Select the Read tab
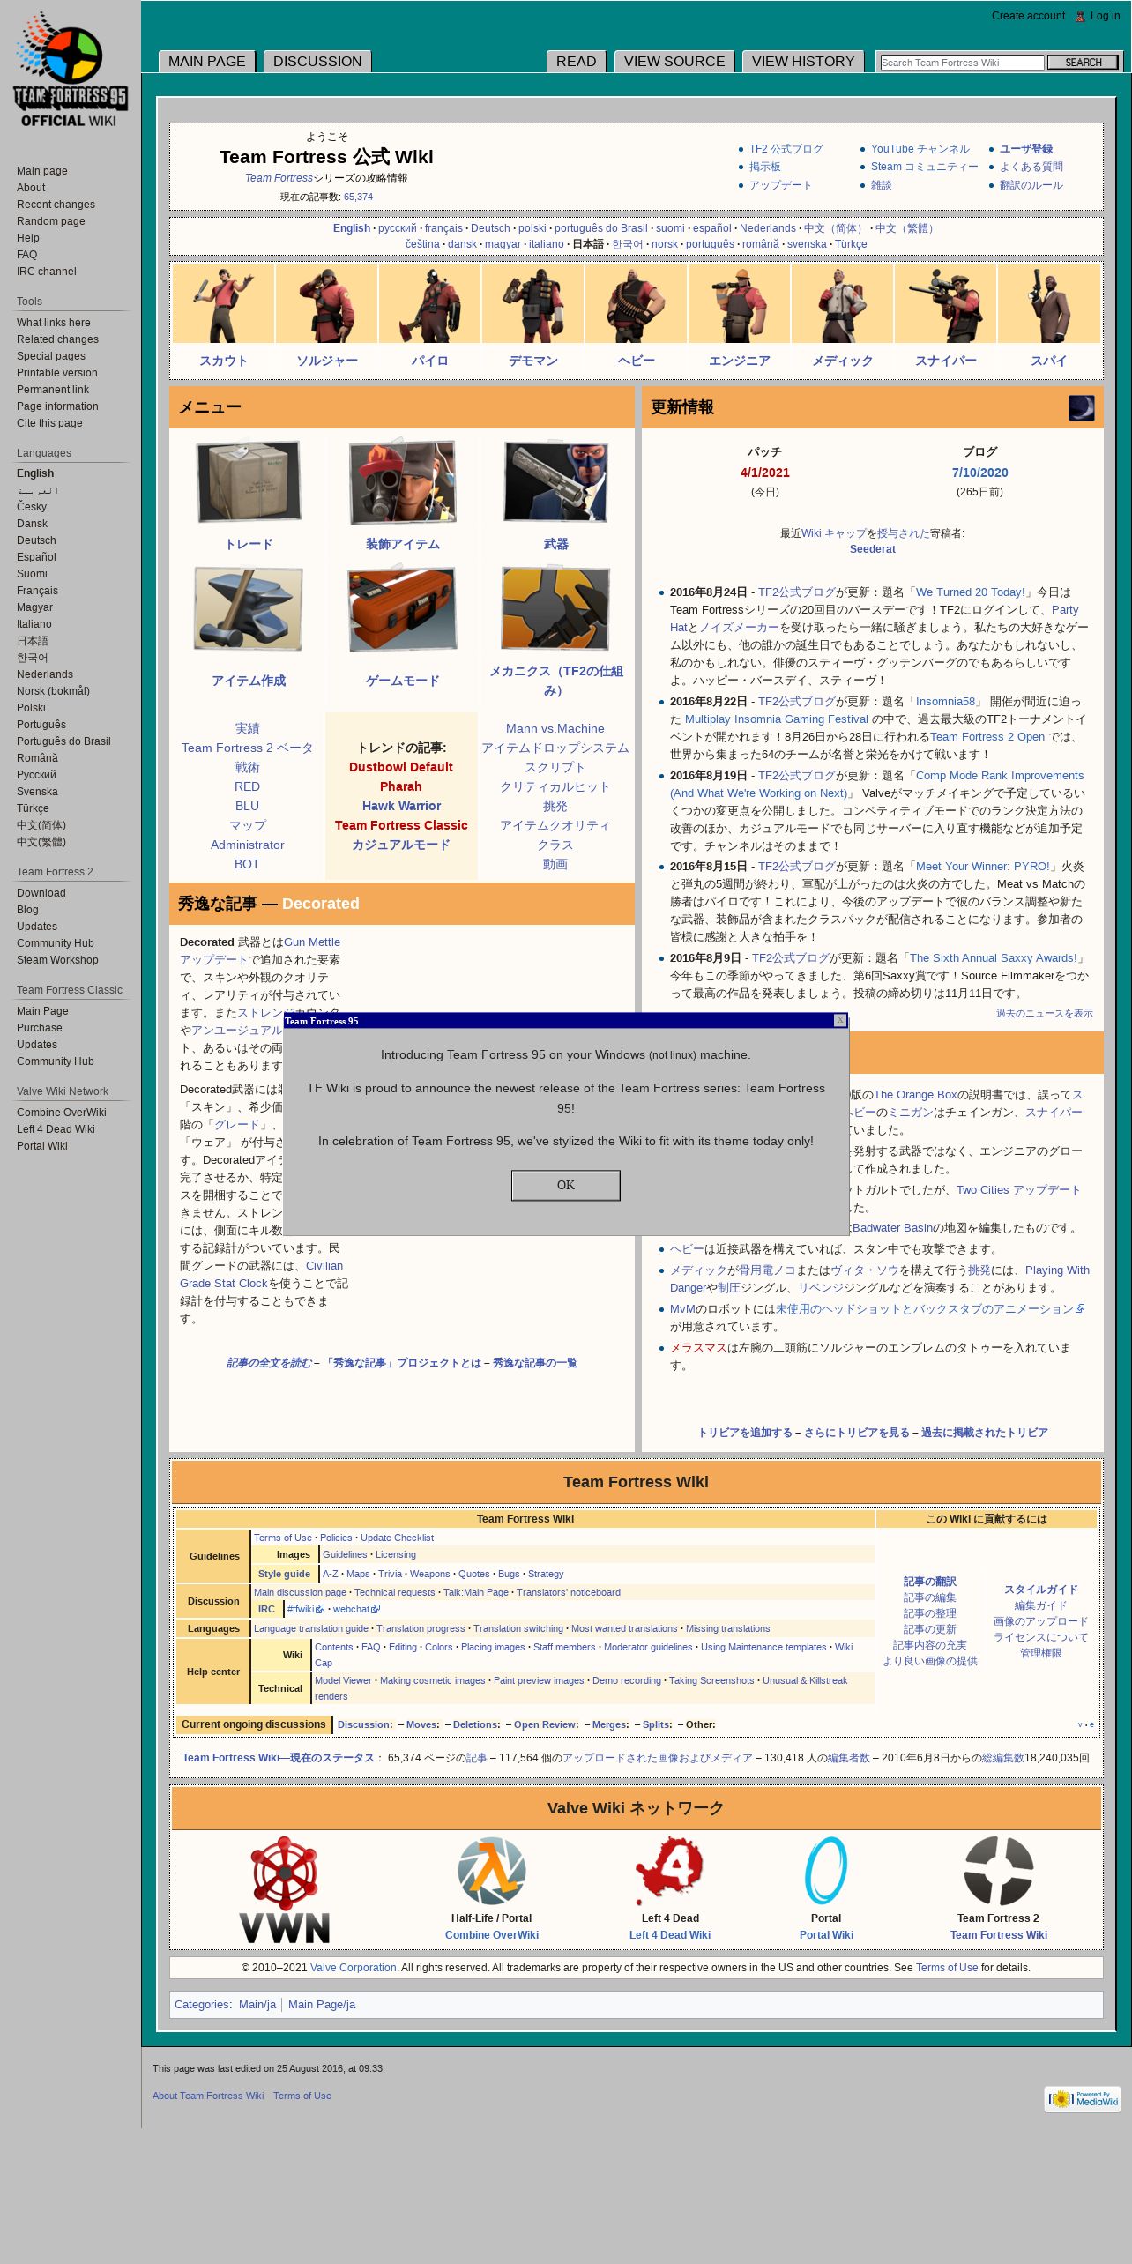The height and width of the screenshot is (2264, 1132). [x=577, y=61]
